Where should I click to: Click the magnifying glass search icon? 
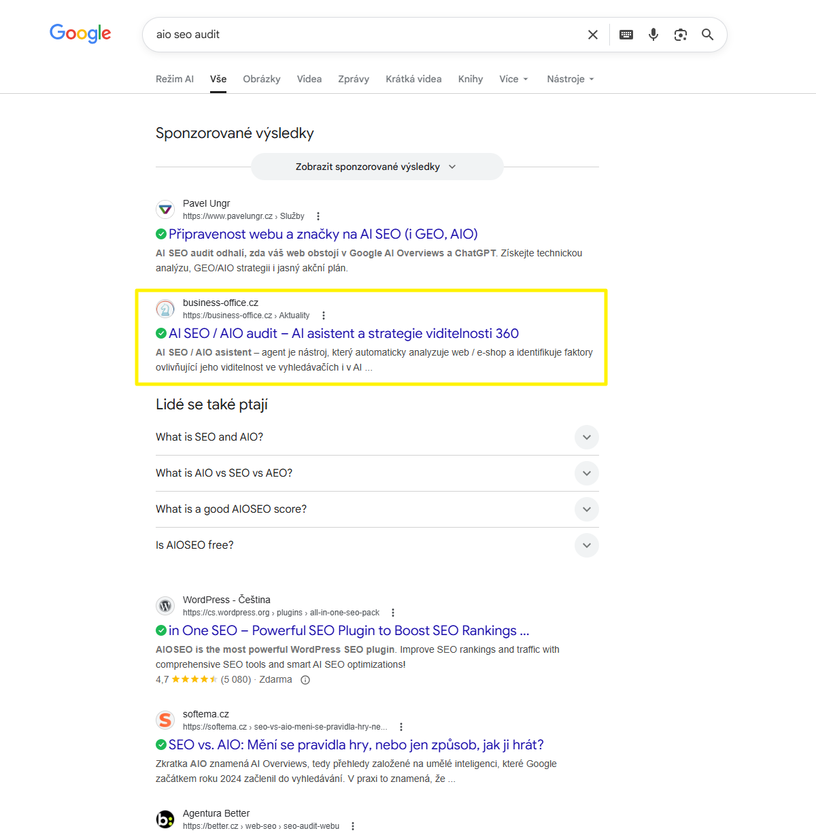point(707,34)
